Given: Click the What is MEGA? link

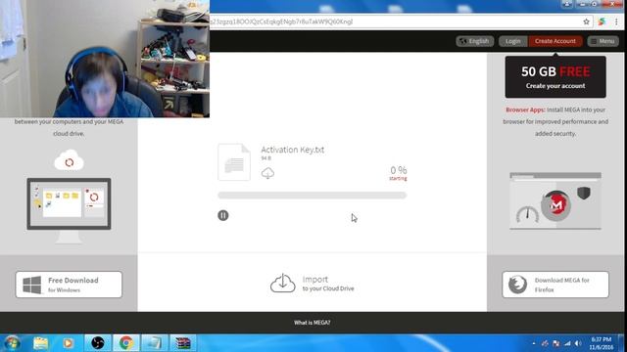Looking at the screenshot, I should coord(312,323).
